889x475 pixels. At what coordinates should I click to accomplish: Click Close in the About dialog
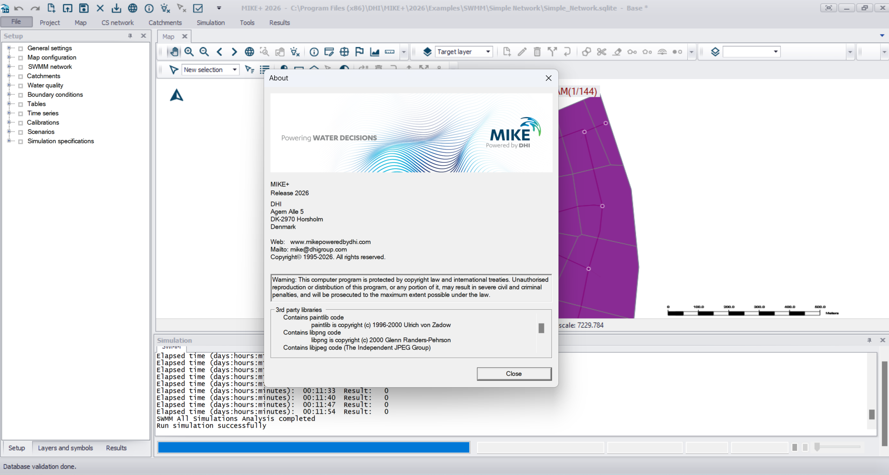[x=514, y=374]
